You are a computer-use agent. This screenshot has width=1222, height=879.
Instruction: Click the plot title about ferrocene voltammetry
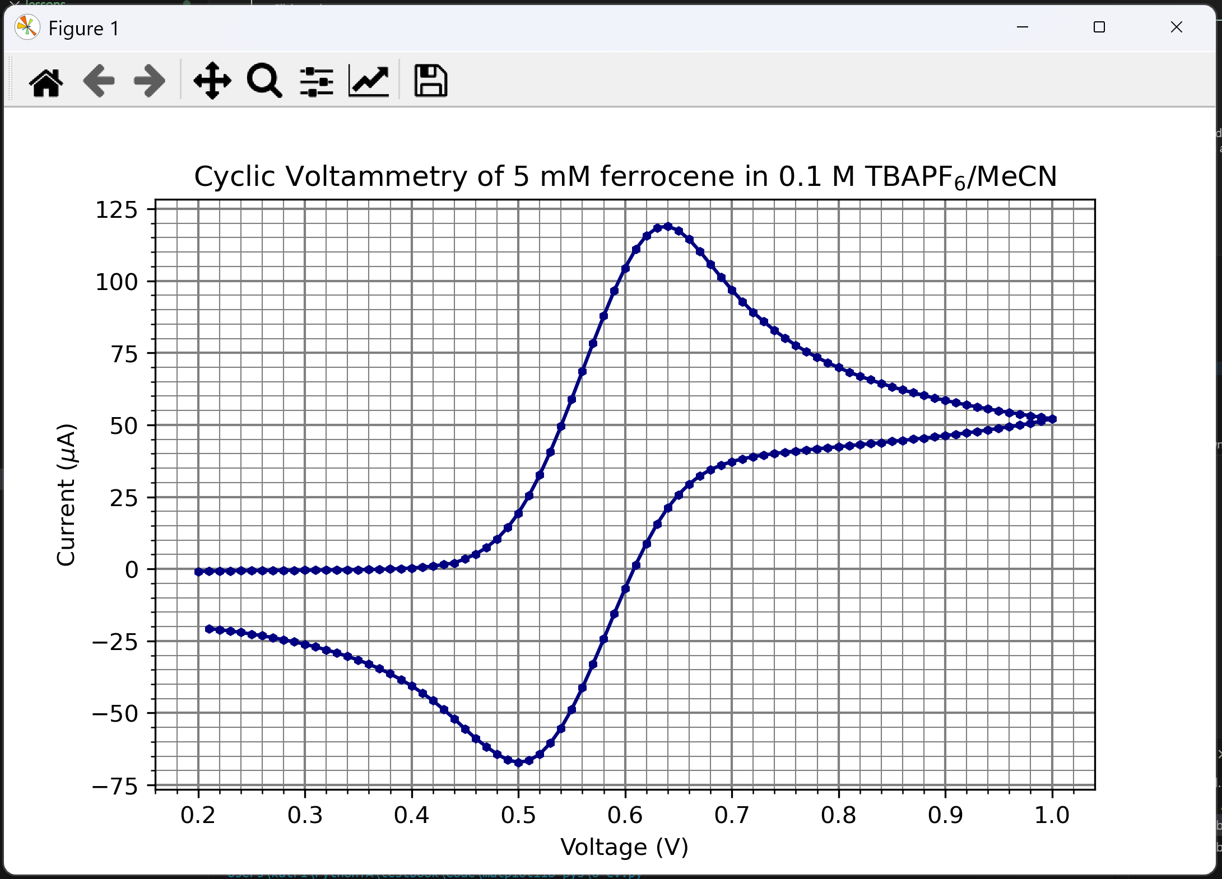click(625, 177)
